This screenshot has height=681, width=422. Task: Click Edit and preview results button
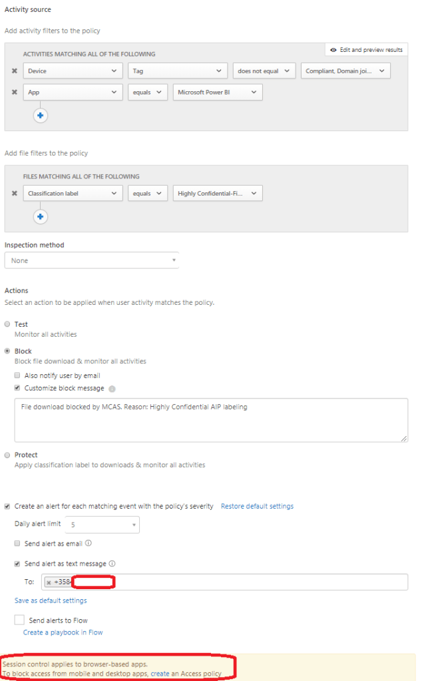366,50
